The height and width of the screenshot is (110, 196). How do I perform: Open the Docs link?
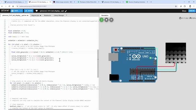pos(184,11)
